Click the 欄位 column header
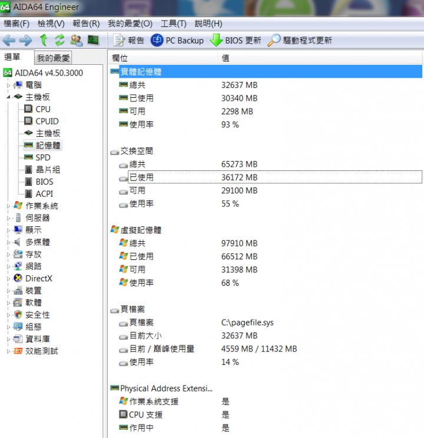This screenshot has height=438, width=424. [163, 58]
